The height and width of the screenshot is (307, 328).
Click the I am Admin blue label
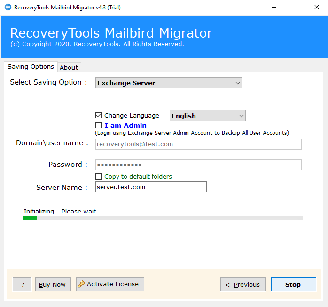[125, 126]
